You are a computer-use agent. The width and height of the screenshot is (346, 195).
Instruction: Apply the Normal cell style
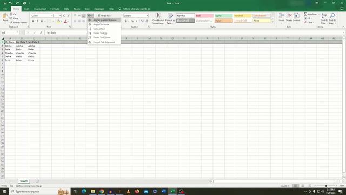tap(185, 16)
